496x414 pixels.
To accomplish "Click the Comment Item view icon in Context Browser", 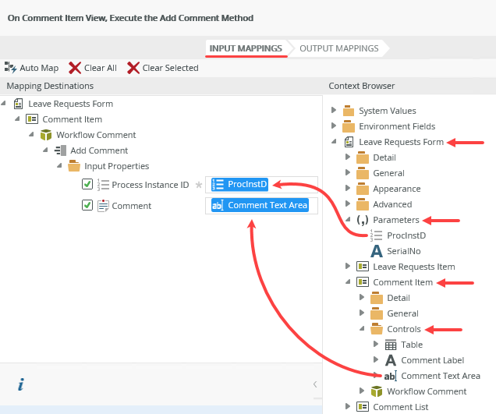I will 363,282.
